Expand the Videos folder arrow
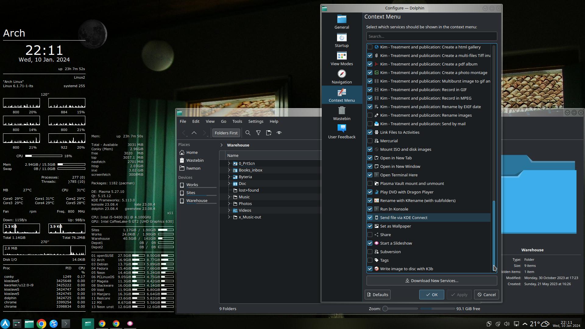 coord(229,210)
